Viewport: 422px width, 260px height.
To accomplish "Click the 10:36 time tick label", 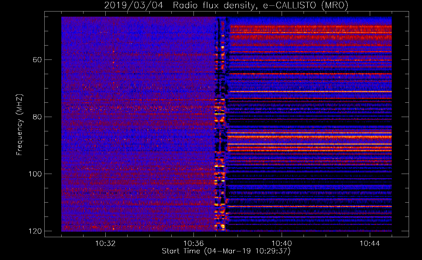I will [194, 244].
